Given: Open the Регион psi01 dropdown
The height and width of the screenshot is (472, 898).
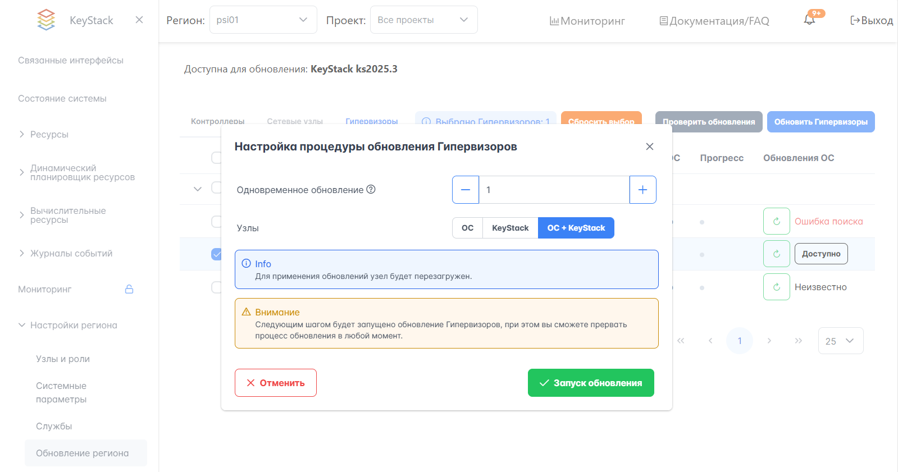Looking at the screenshot, I should (x=263, y=20).
